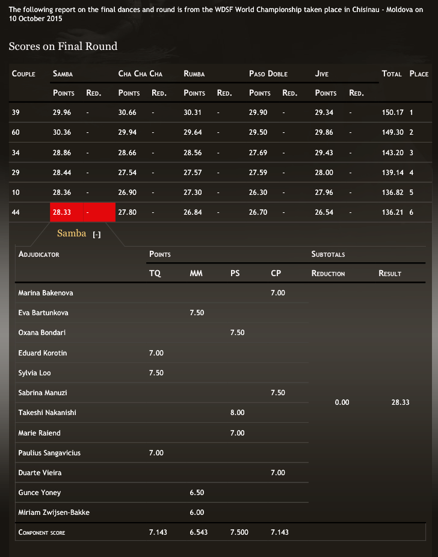This screenshot has width=438, height=557.
Task: Click Miriam Zwijsen-Bakke's 6.00 MM score
Action: point(197,512)
